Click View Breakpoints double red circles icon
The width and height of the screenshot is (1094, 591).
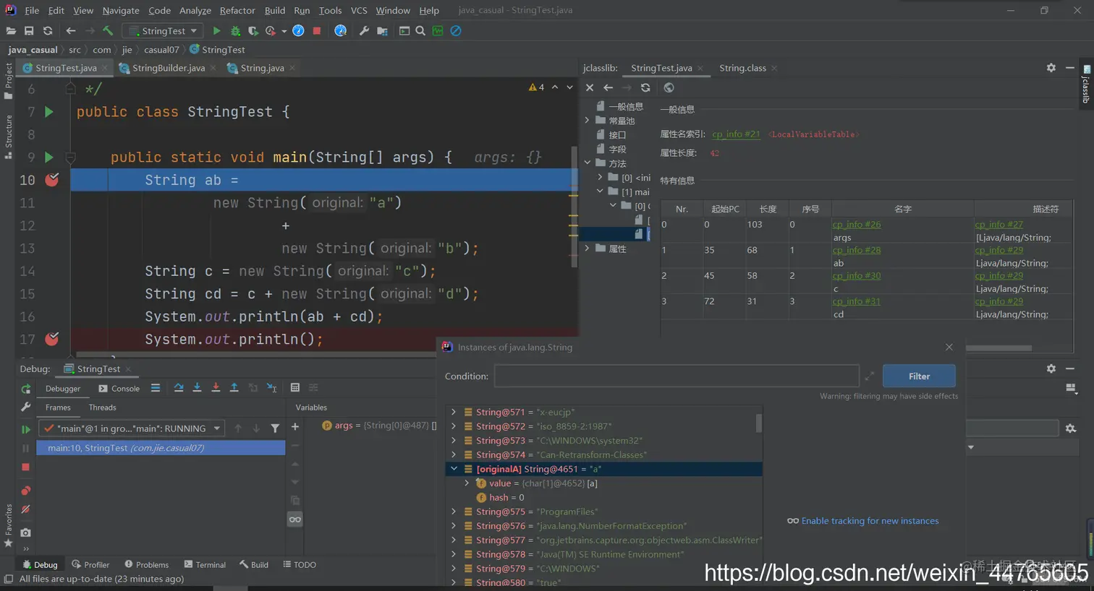pos(26,491)
